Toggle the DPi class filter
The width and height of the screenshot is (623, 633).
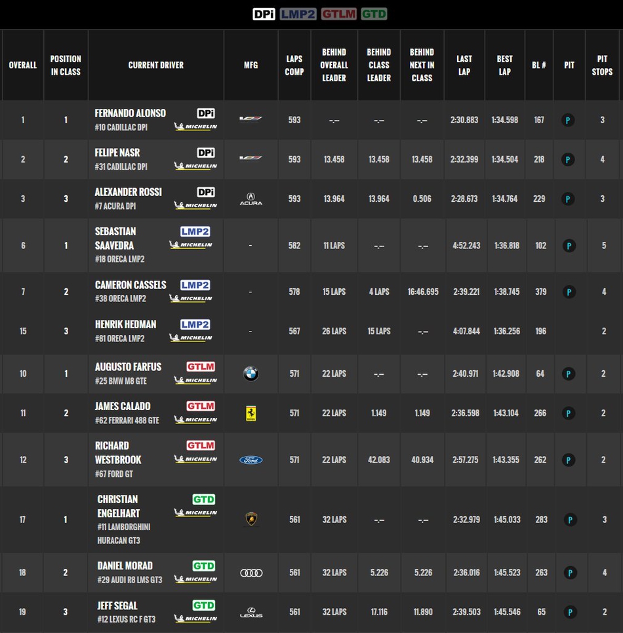(x=264, y=14)
